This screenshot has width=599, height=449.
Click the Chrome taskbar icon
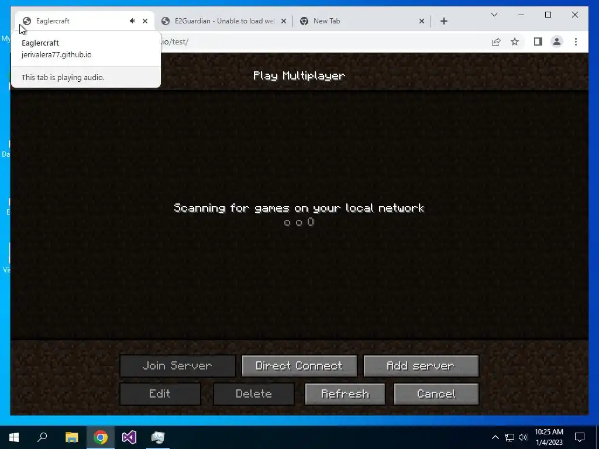[x=101, y=437]
